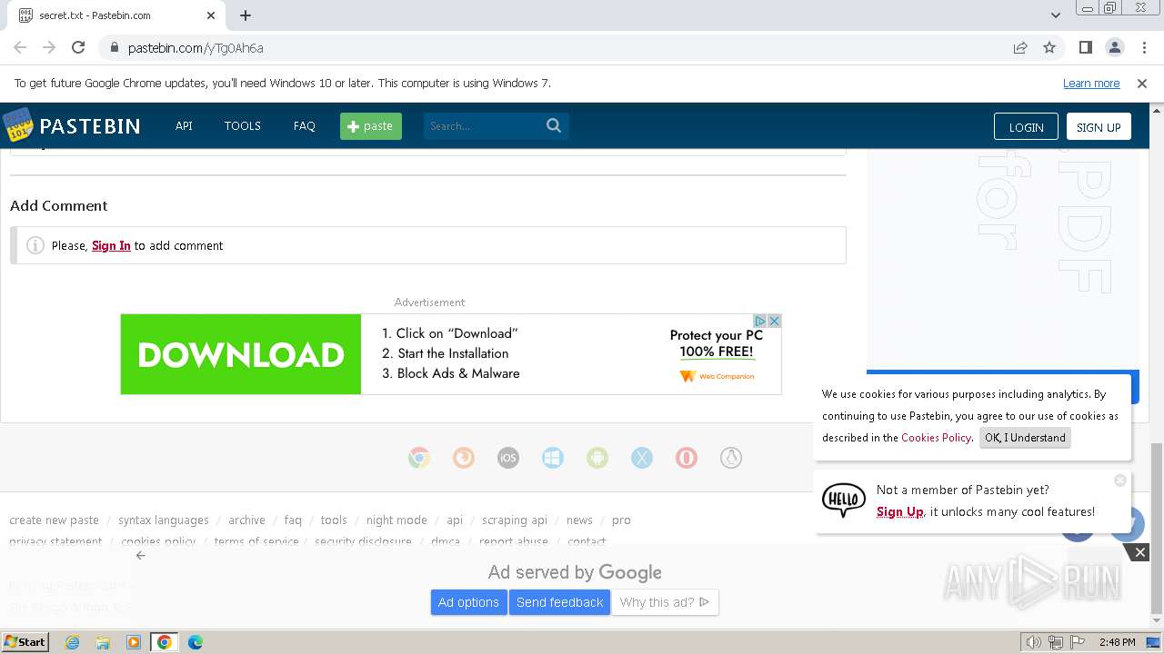Open the API menu item

pos(184,125)
